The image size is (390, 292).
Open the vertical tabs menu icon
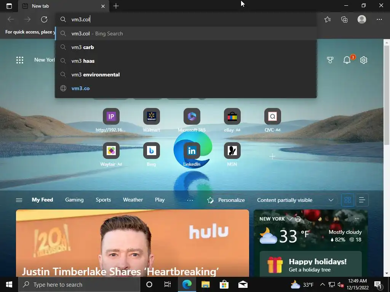coord(9,6)
